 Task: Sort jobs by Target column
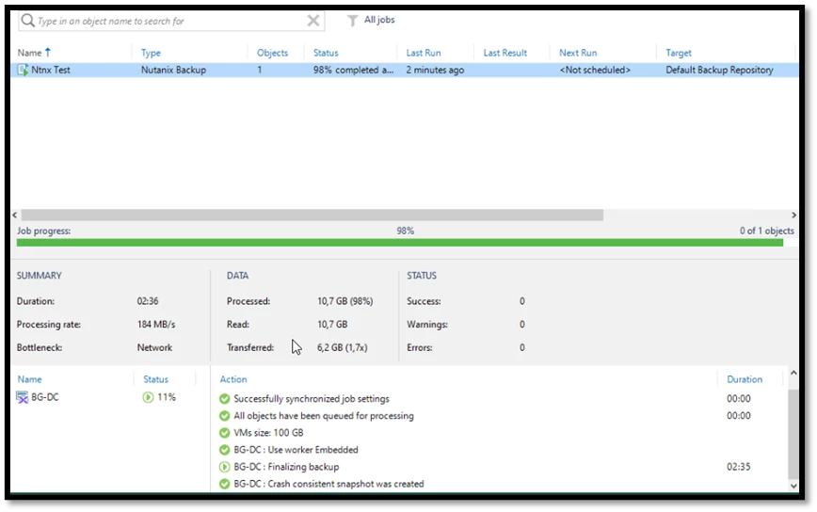(x=679, y=53)
